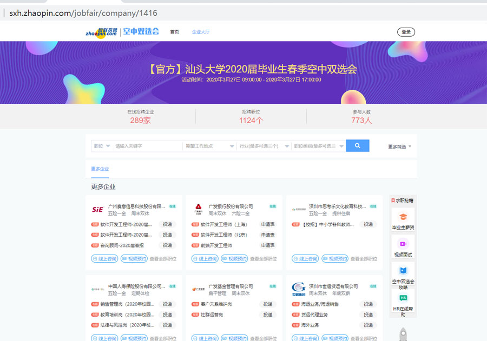Click the 中国人寿 company logo
The width and height of the screenshot is (487, 341).
pyautogui.click(x=97, y=289)
